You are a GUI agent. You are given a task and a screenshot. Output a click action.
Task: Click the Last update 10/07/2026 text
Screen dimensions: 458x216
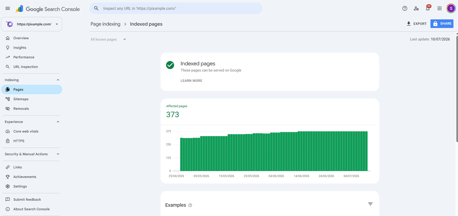point(430,39)
